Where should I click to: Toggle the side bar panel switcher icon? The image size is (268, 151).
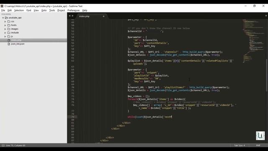pyautogui.click(x=3, y=146)
